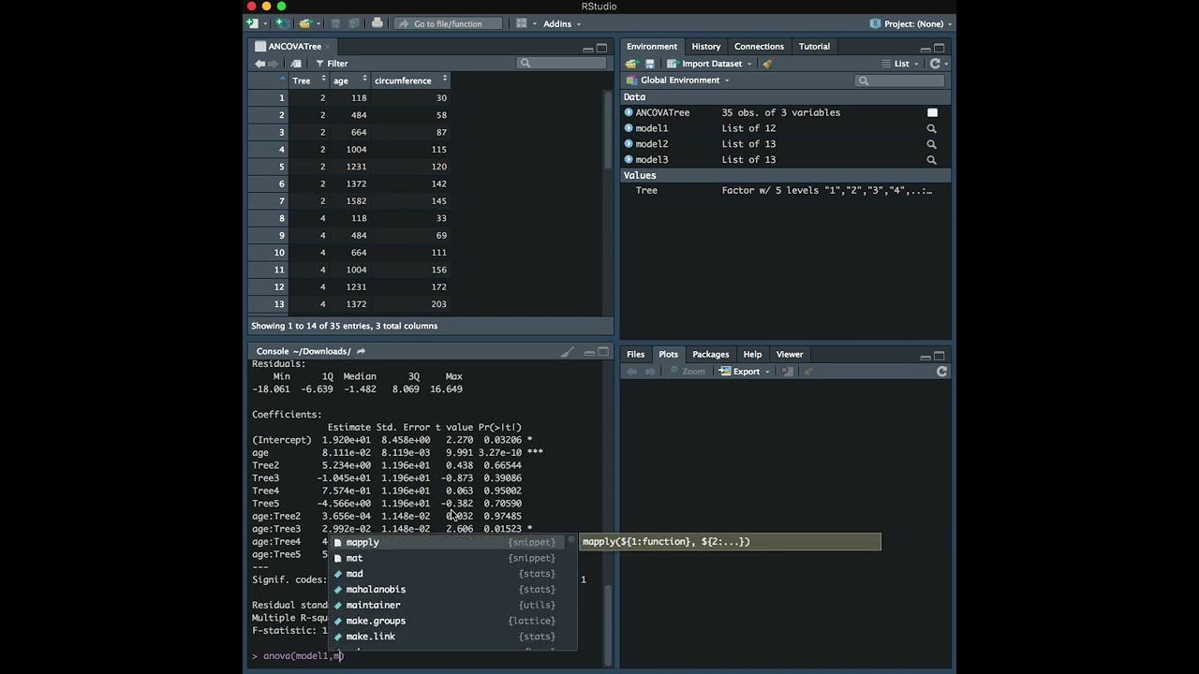Click the console working directory arrow icon
Screen dimensions: 1199x674
[x=361, y=351]
